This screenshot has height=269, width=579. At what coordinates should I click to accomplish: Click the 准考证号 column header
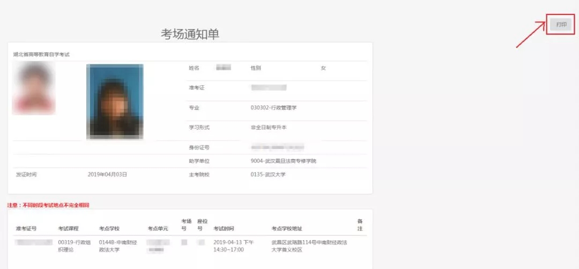point(26,228)
